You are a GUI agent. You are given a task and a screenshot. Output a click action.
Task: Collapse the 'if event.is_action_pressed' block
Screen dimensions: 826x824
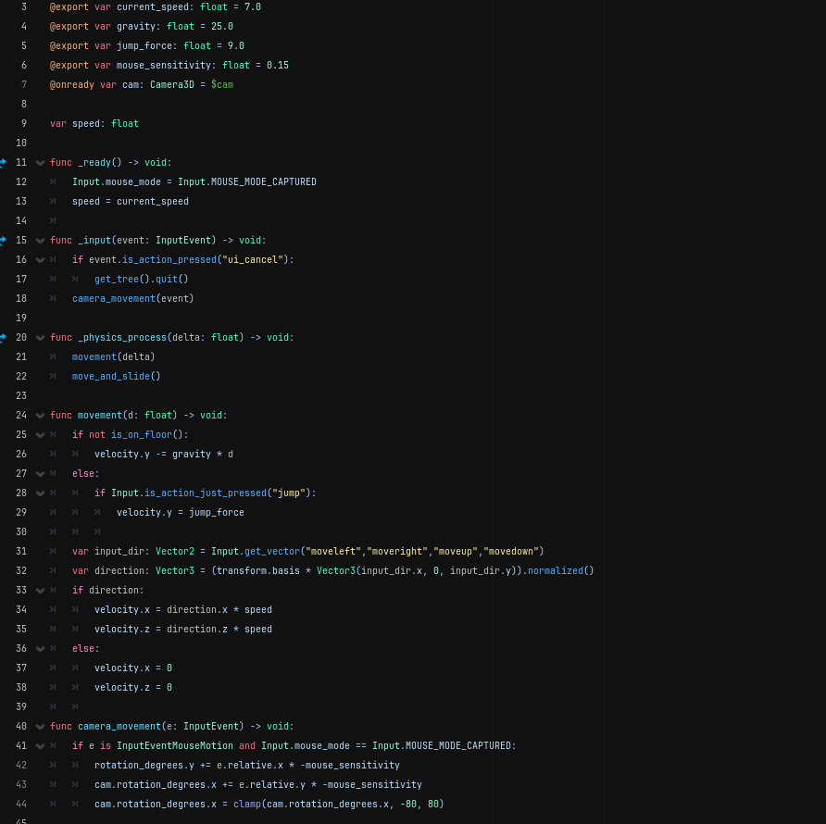point(40,260)
